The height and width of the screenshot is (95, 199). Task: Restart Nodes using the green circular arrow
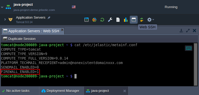[x=102, y=20]
